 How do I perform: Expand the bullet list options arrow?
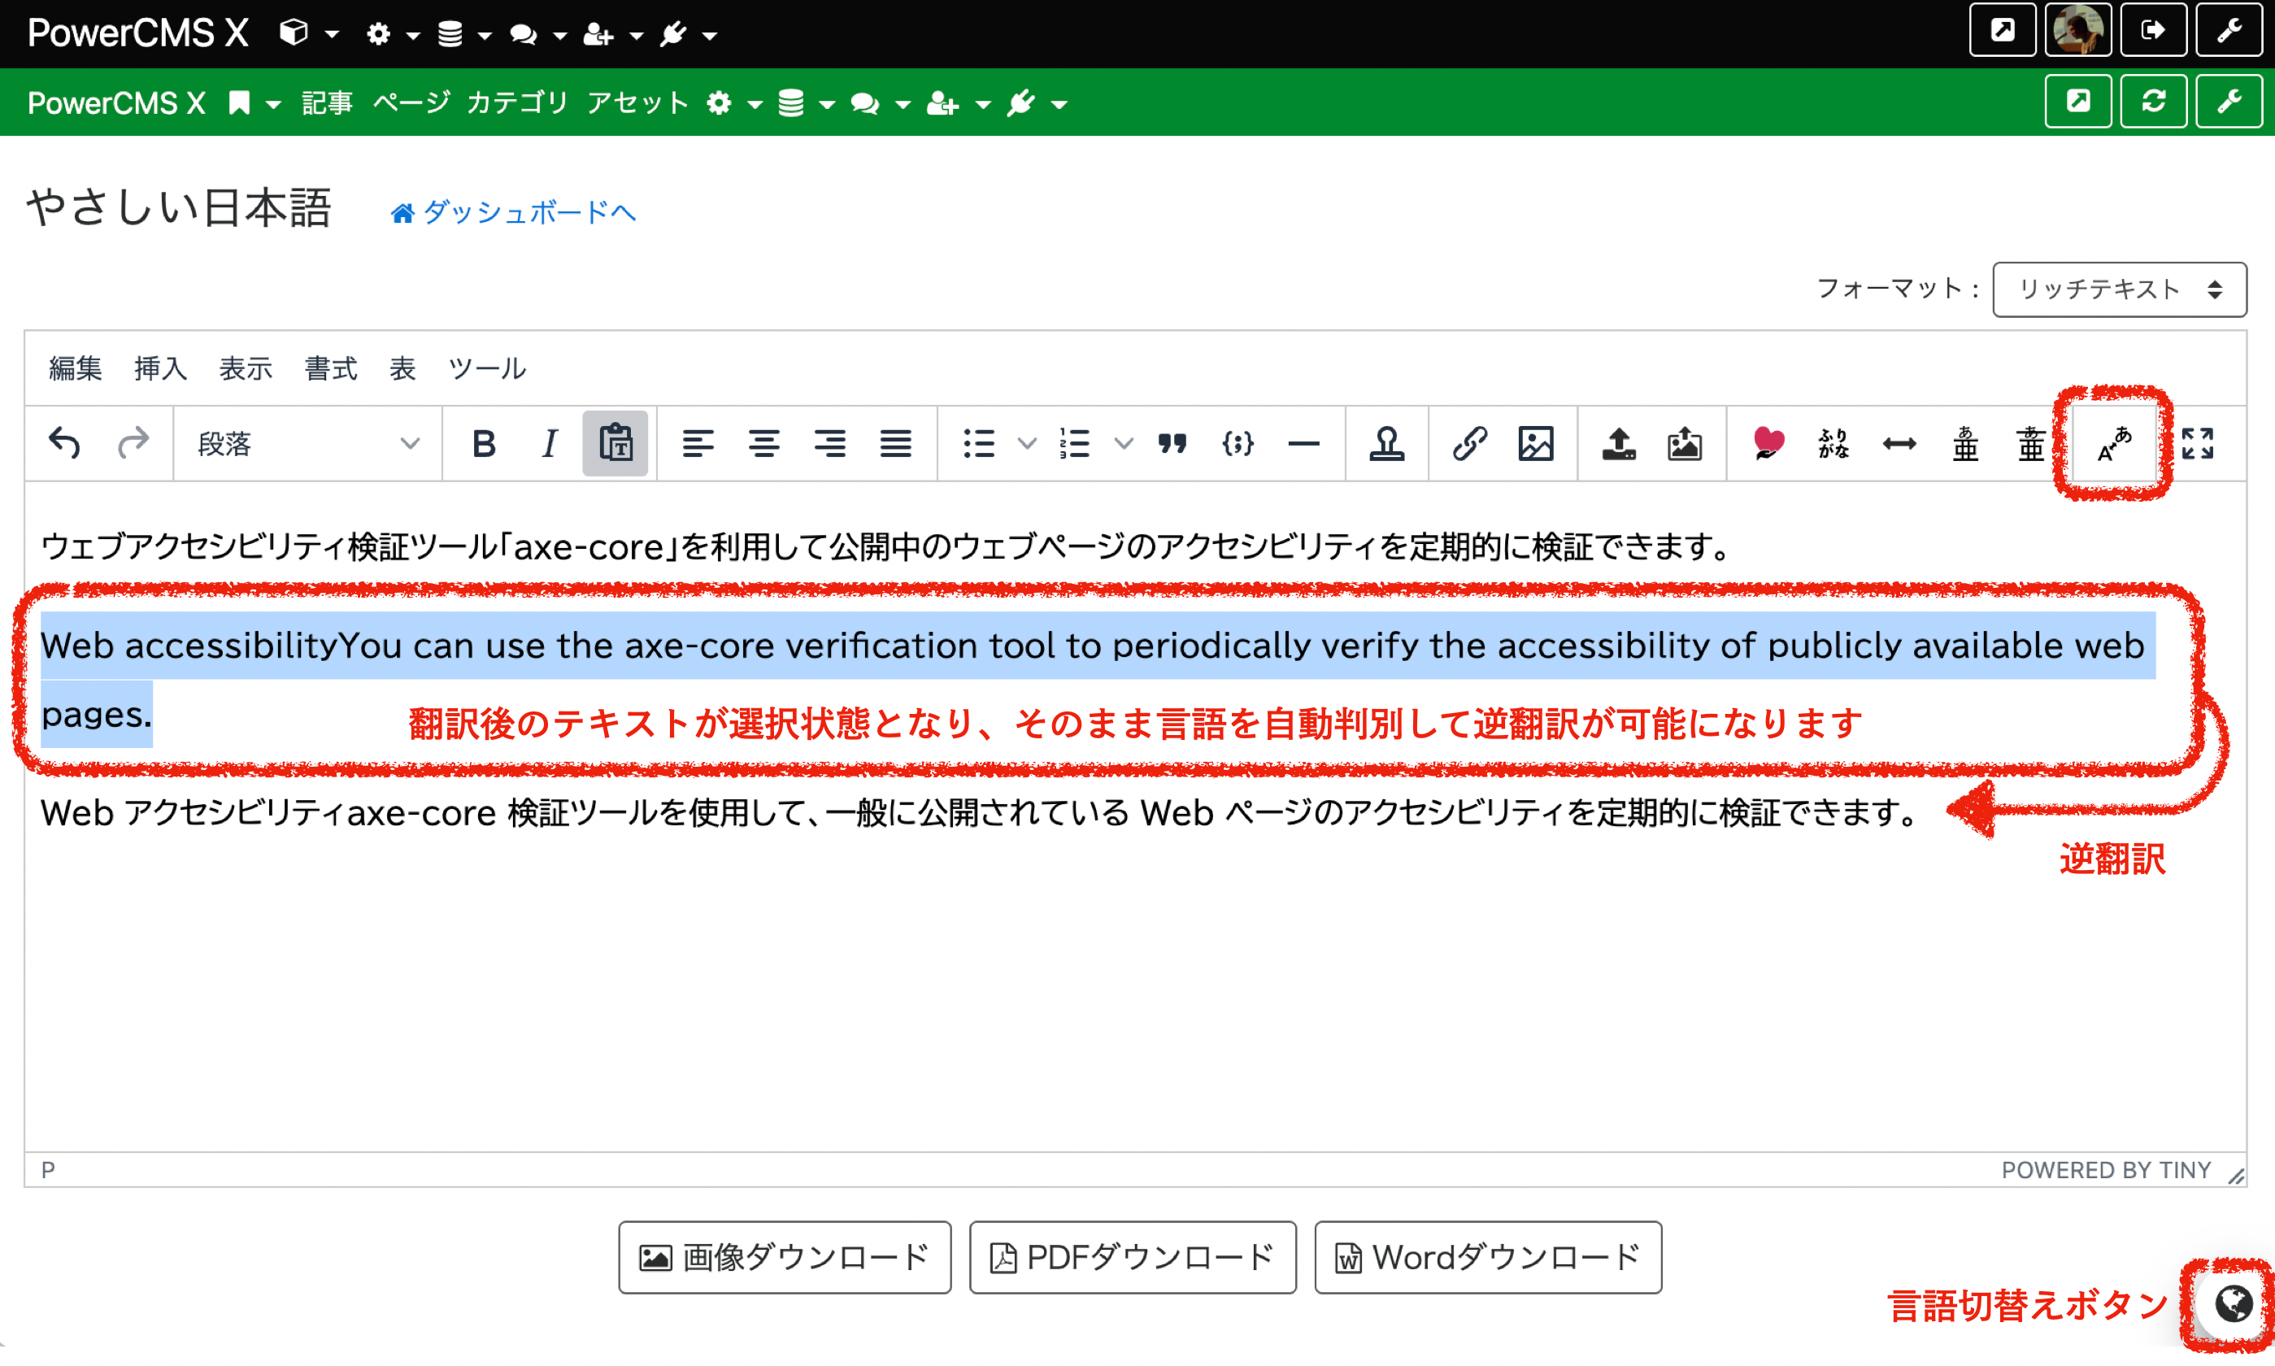click(1026, 444)
